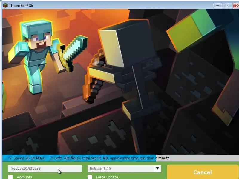Image resolution: width=239 pixels, height=179 pixels.
Task: Click the 'Force update' label text
Action: tap(107, 177)
